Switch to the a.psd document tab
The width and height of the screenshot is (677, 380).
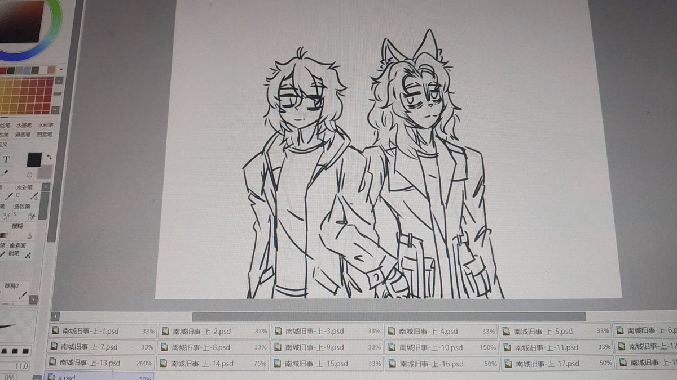pos(99,376)
